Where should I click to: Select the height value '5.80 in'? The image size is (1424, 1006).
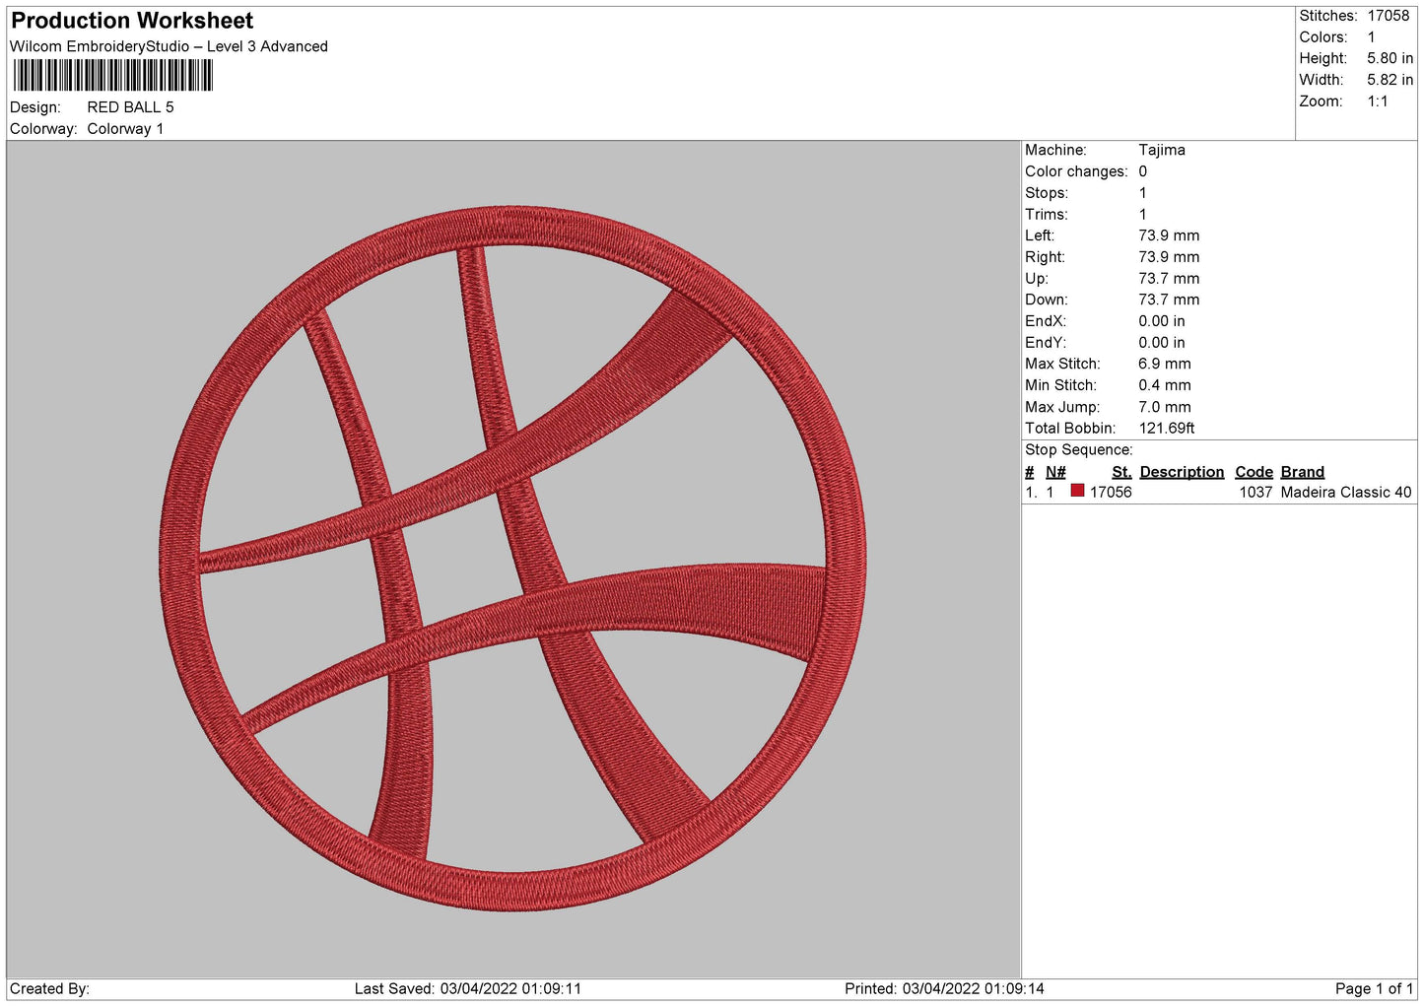[1390, 59]
